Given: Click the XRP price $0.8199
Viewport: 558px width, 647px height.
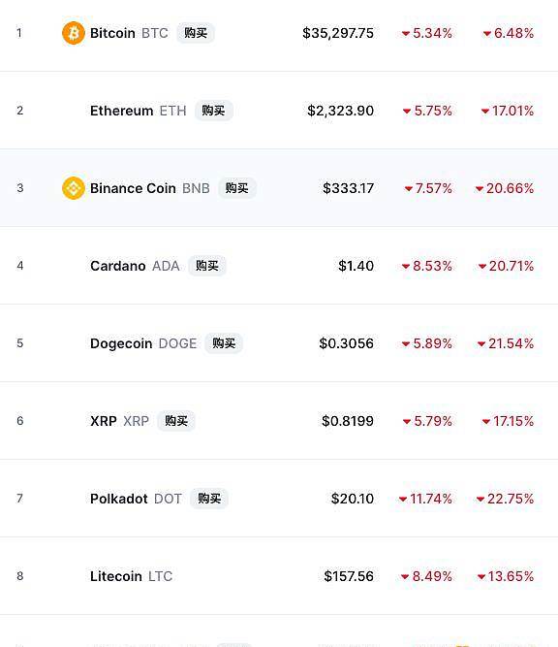Looking at the screenshot, I should (348, 421).
